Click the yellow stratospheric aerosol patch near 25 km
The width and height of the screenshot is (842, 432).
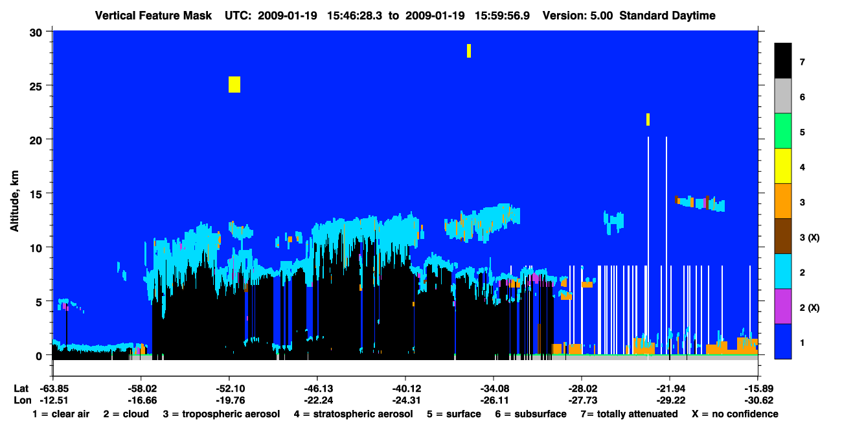[234, 84]
